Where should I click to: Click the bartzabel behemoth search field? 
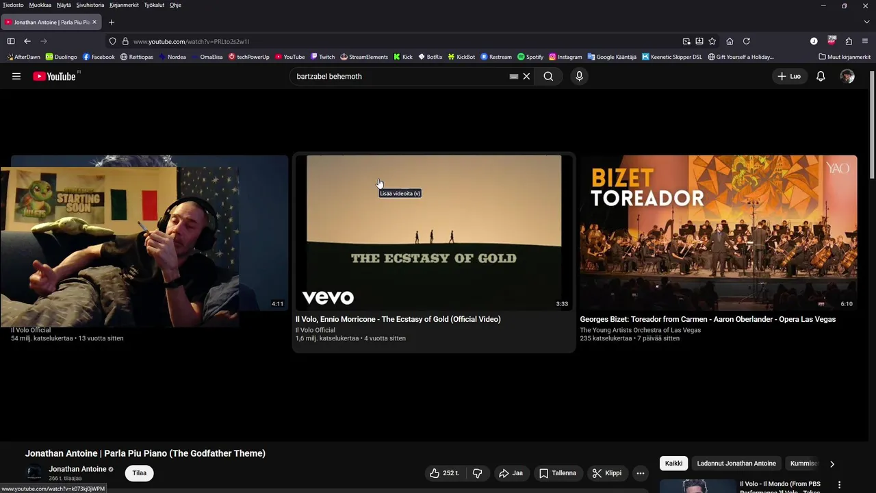[400, 77]
